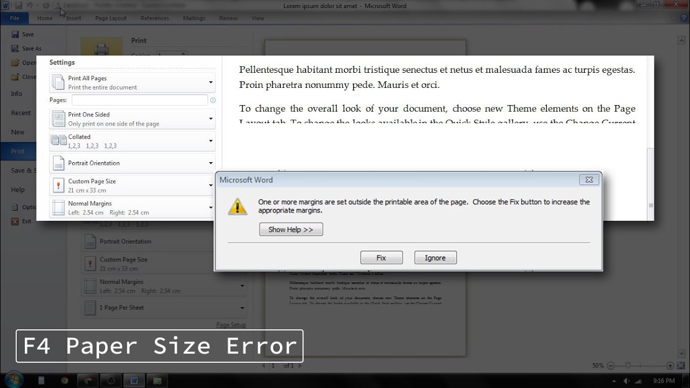
Task: Click the Chrome icon in taskbar
Action: click(x=64, y=380)
